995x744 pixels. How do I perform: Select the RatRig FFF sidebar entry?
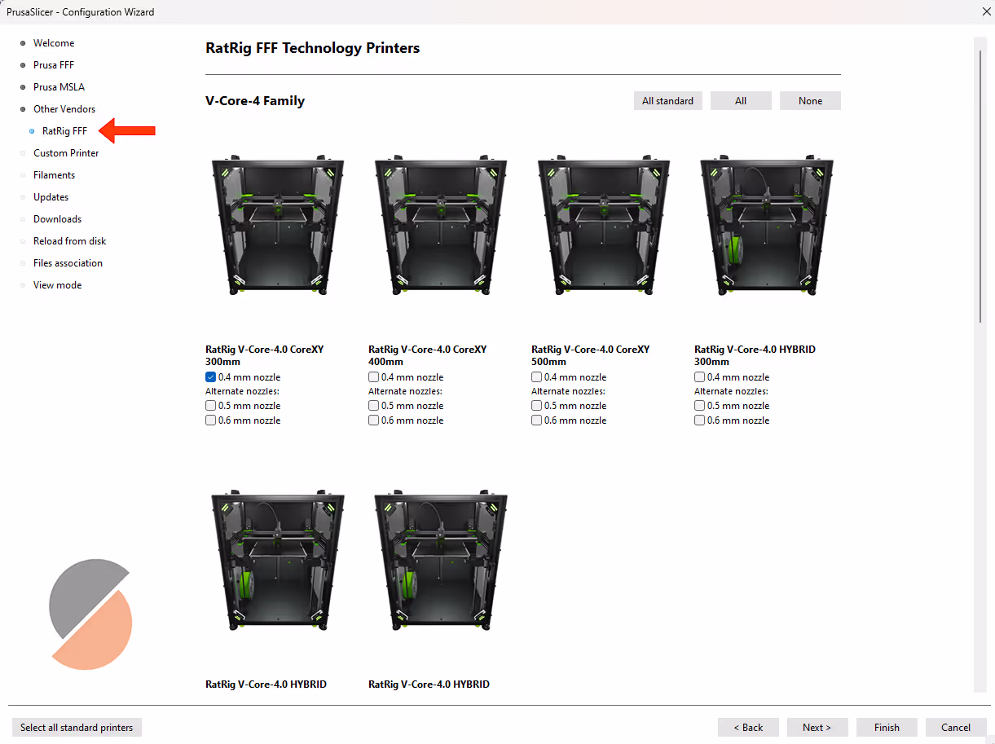pyautogui.click(x=64, y=131)
